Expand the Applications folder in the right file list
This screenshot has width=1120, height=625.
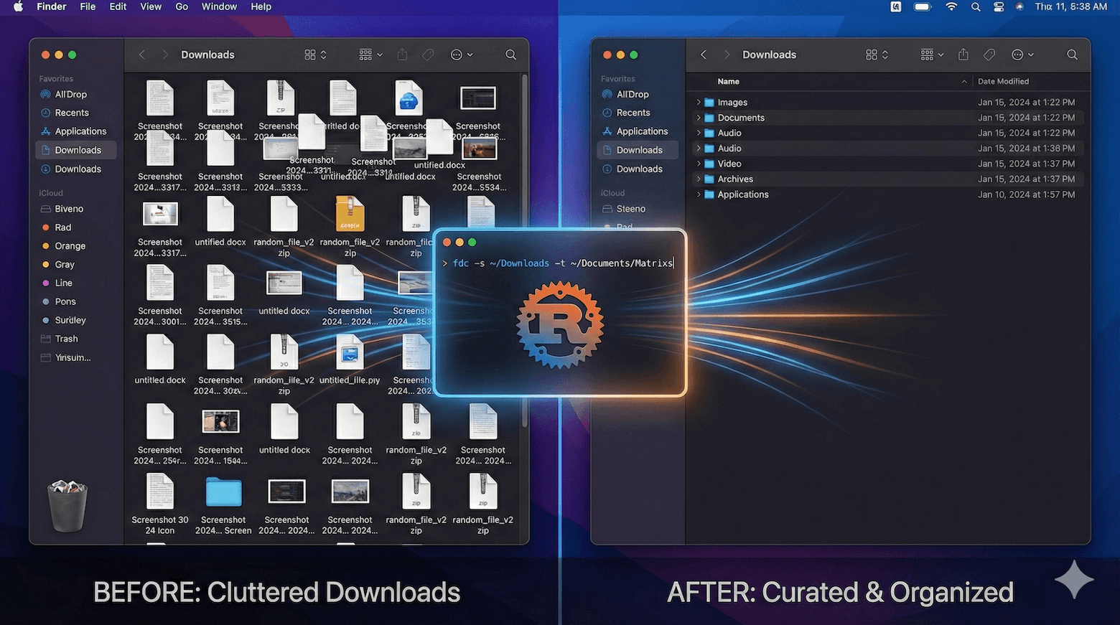[699, 194]
